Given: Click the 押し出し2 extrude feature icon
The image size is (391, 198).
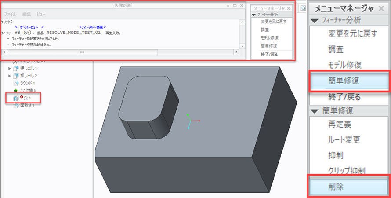Looking at the screenshot, I should pyautogui.click(x=16, y=76).
